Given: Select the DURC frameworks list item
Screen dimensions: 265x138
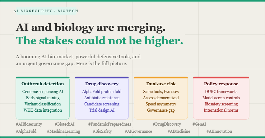Looking at the screenshot, I should (221, 91).
